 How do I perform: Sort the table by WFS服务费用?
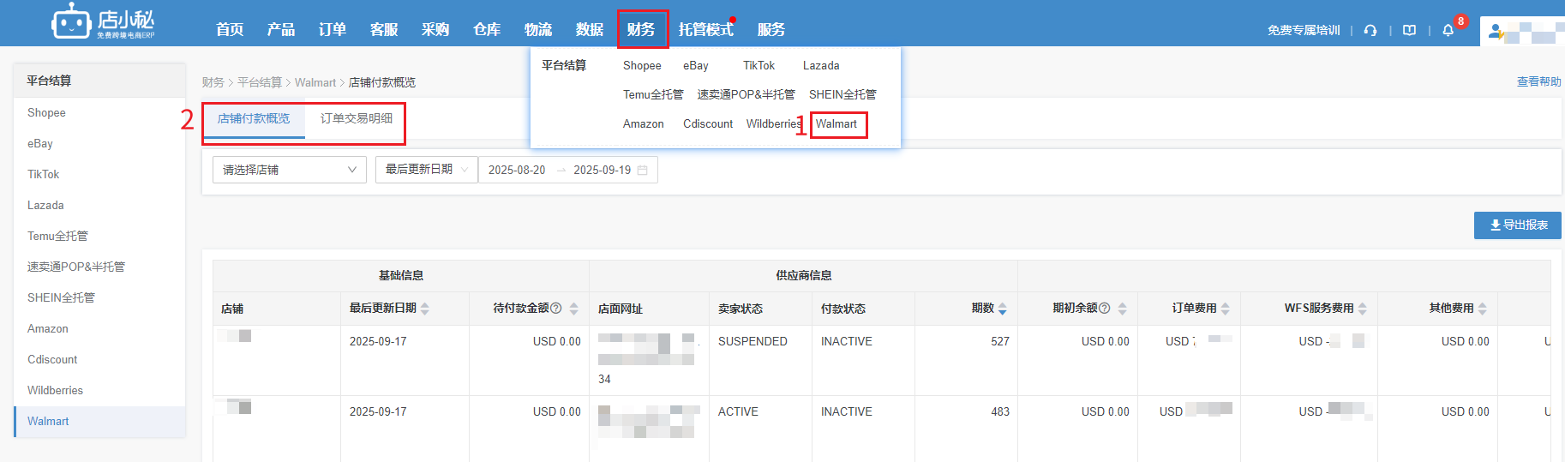(1363, 309)
